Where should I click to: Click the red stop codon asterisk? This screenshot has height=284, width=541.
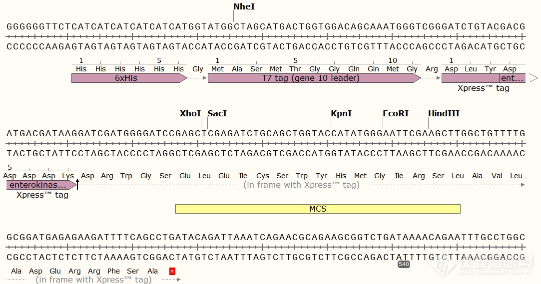tap(172, 271)
